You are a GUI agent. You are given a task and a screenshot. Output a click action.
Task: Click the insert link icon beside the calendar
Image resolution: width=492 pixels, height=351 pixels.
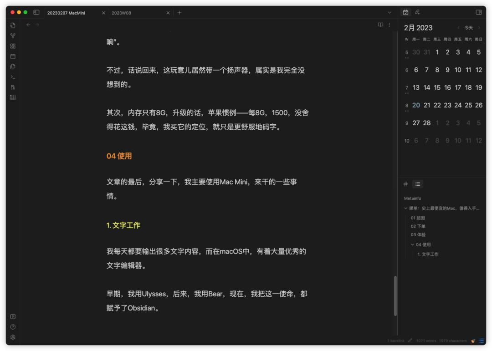tap(417, 12)
